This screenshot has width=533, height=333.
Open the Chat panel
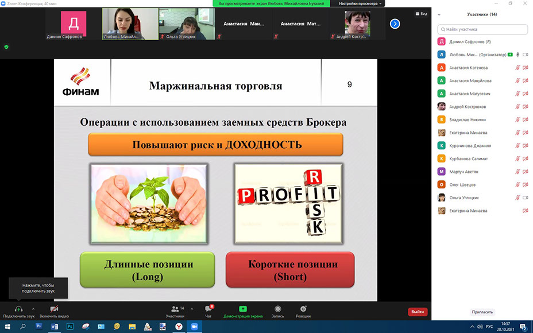(x=208, y=309)
